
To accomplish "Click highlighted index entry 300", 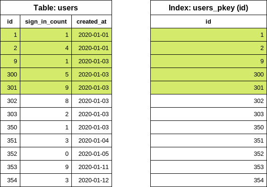I will (x=208, y=74).
